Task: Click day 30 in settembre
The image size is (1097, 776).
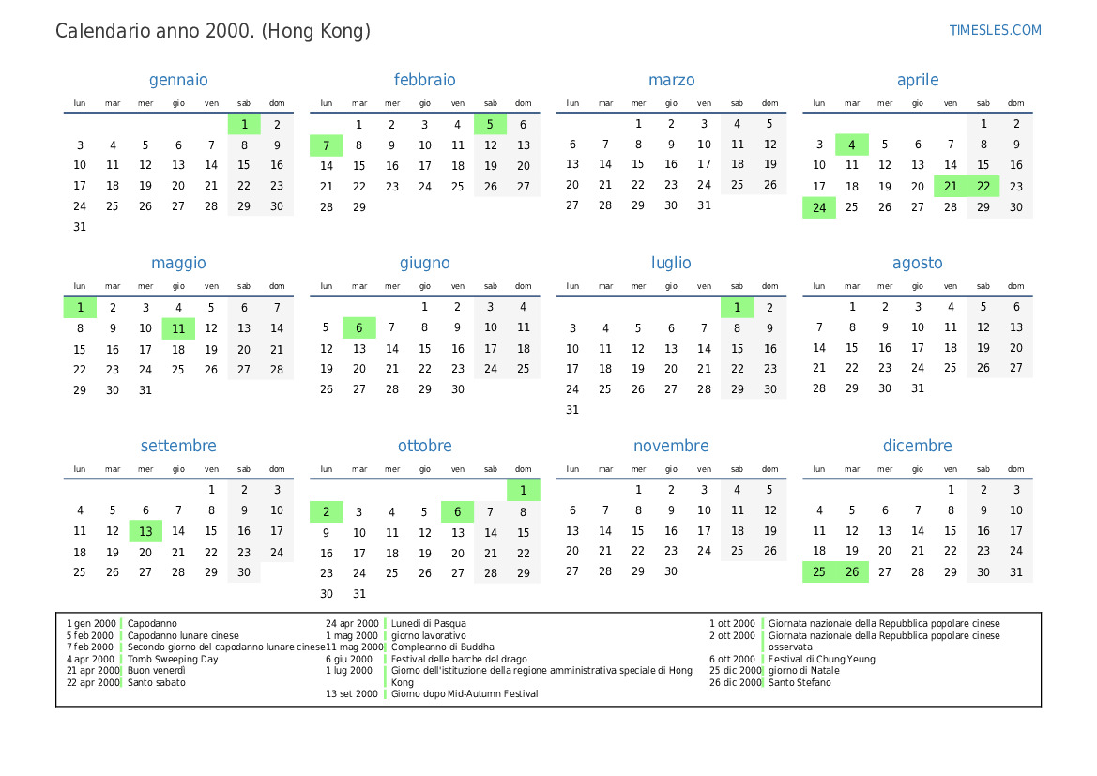Action: [x=244, y=571]
